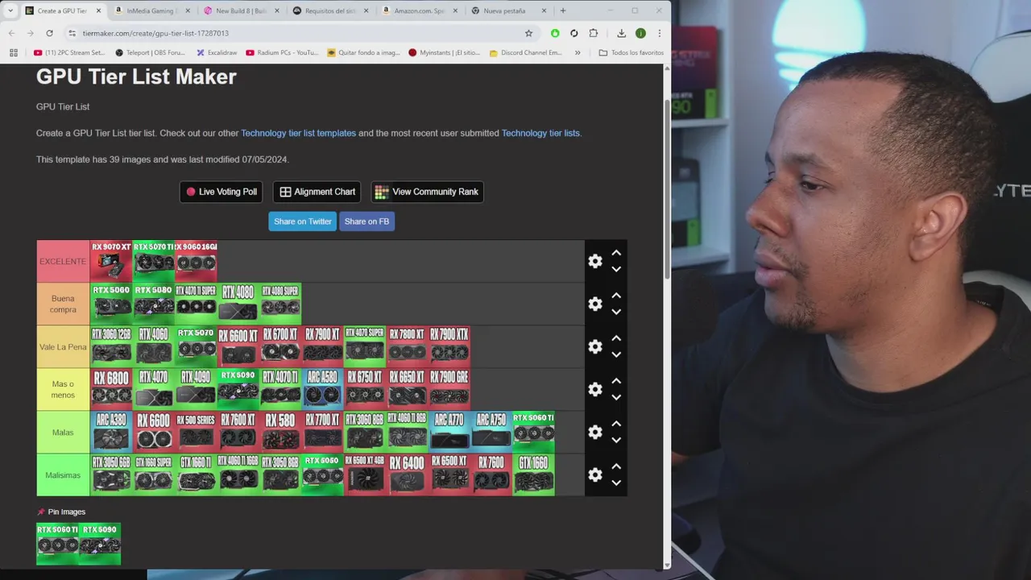Screen dimensions: 1031x580
Task: Move Malisimas row up
Action: (616, 466)
